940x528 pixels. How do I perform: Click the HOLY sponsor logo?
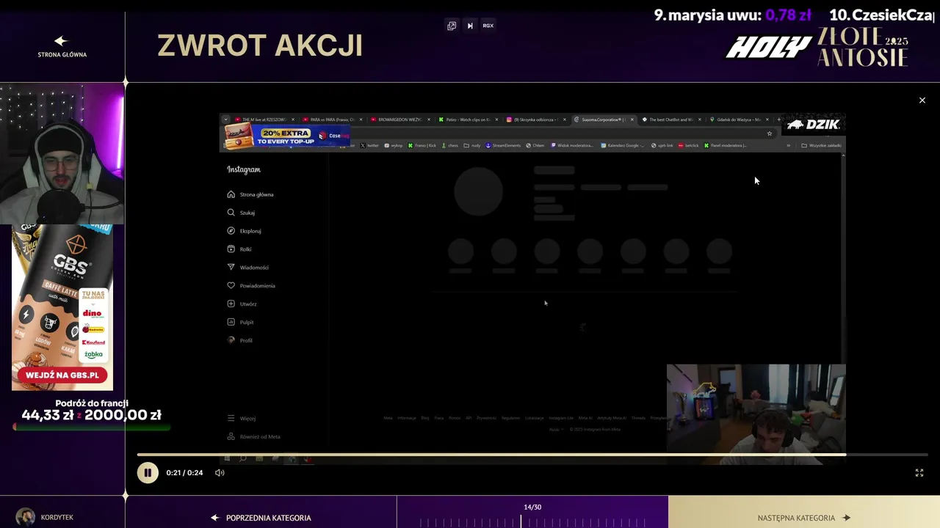click(x=767, y=48)
